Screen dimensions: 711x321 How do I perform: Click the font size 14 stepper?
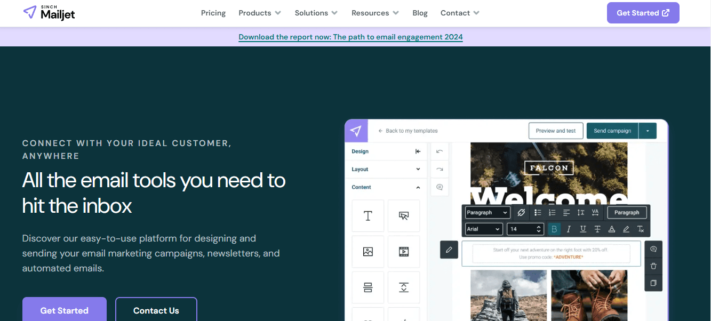click(x=539, y=229)
